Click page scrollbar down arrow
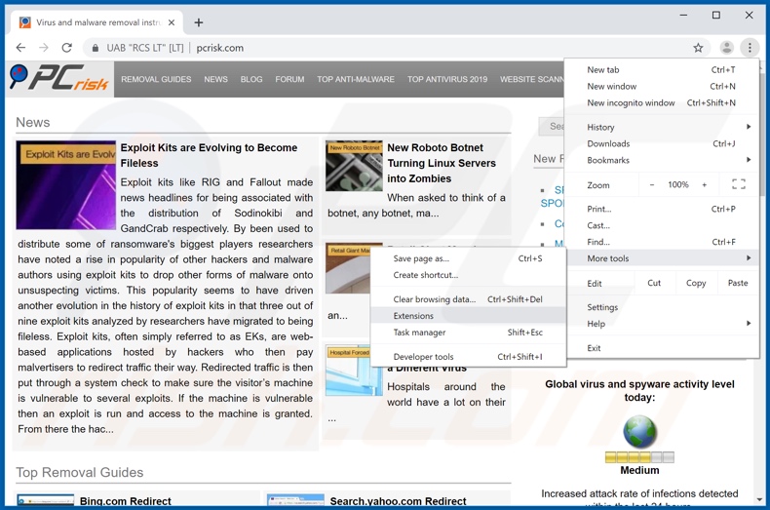Viewport: 770px width, 510px height. [x=759, y=500]
